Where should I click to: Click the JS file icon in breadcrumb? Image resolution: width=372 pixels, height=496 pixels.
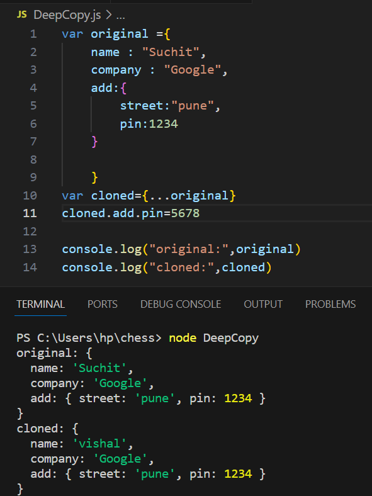tap(21, 14)
